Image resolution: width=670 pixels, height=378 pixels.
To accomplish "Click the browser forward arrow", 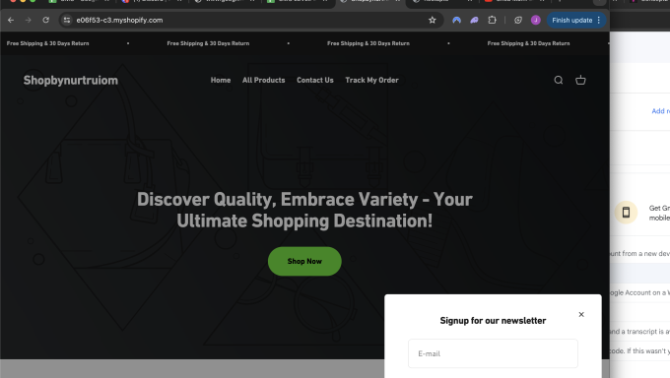I will coord(29,20).
